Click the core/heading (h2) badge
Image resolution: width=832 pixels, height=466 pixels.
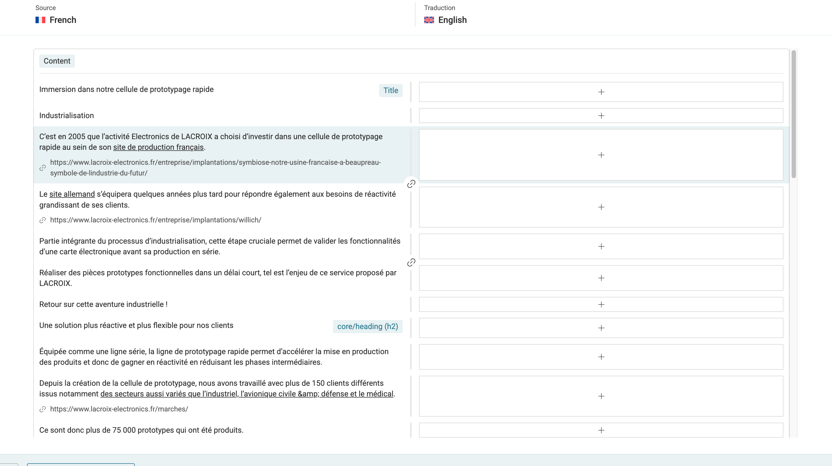[367, 326]
